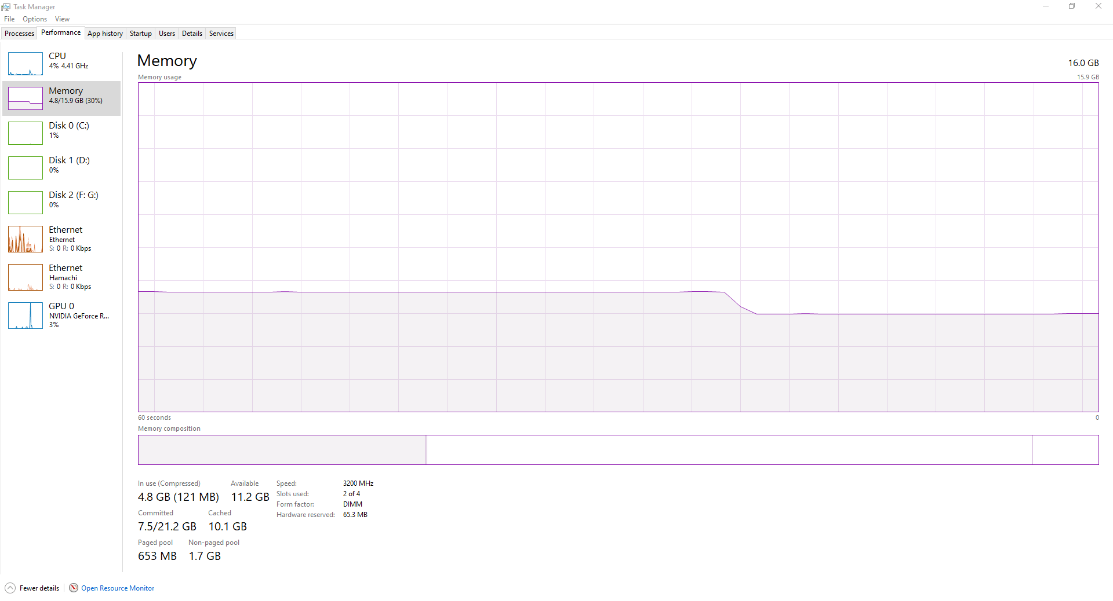Collapse details with Fewer details control
The image size is (1113, 601).
coord(32,588)
